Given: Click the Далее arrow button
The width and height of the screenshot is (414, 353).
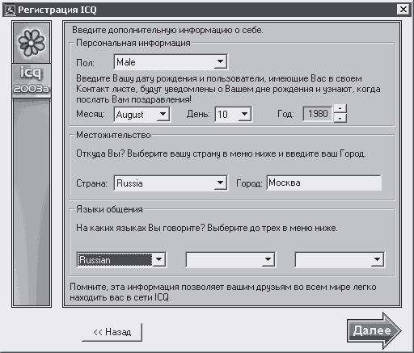Looking at the screenshot, I should 374,330.
